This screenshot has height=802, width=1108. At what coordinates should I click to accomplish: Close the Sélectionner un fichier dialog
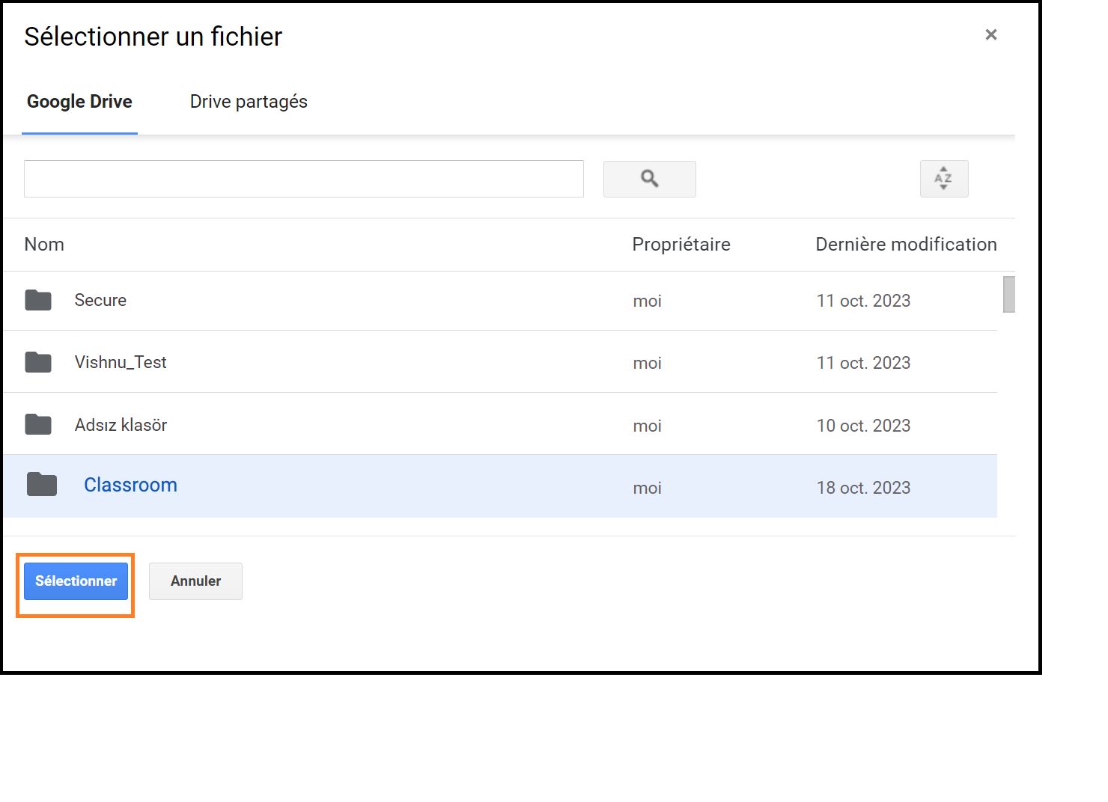pos(991,34)
